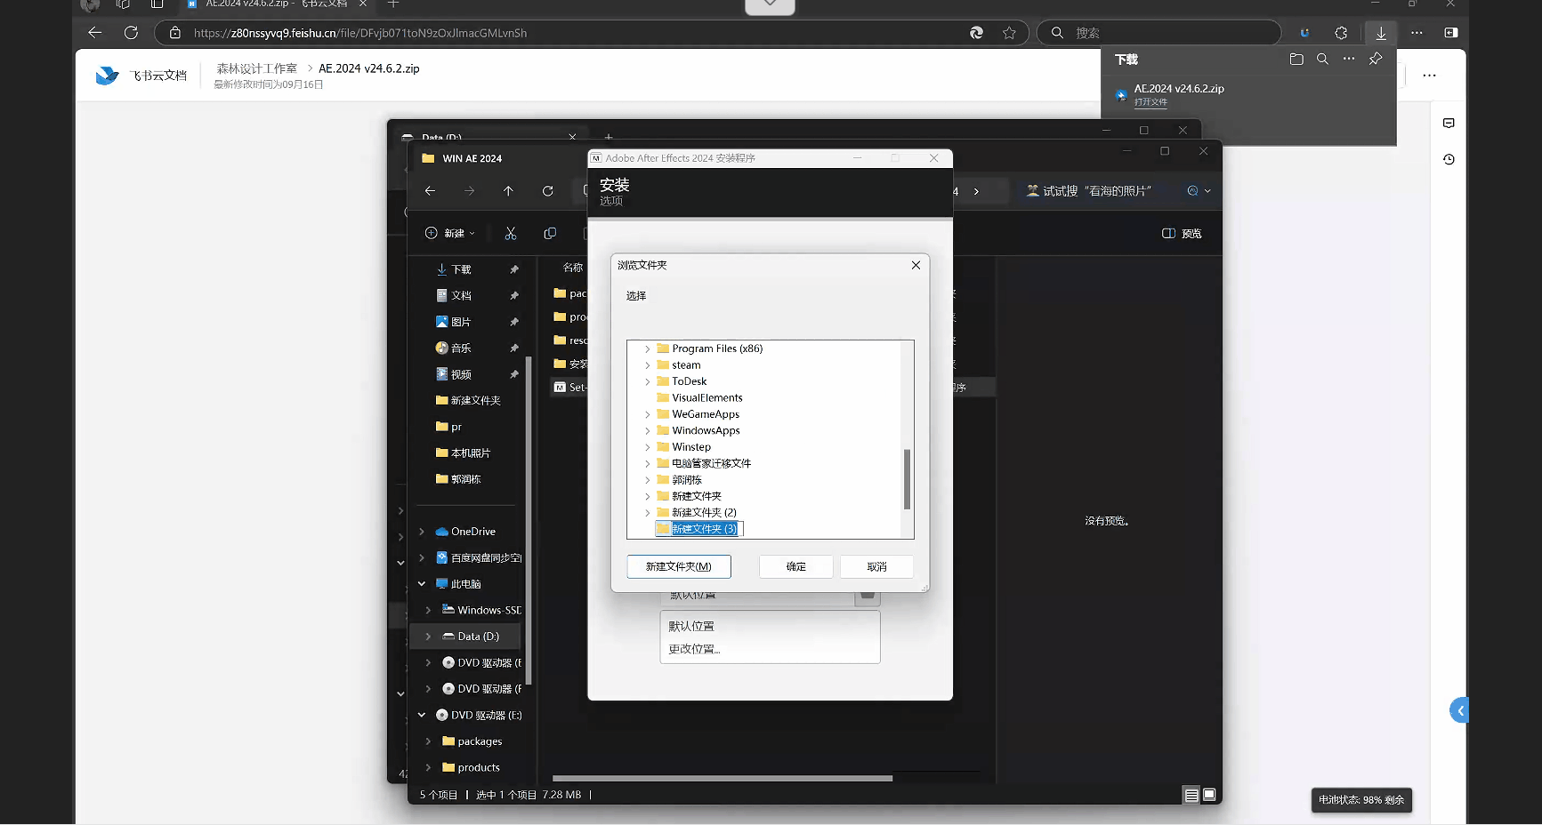Image resolution: width=1542 pixels, height=825 pixels.
Task: Click the browser refresh icon
Action: 131,33
